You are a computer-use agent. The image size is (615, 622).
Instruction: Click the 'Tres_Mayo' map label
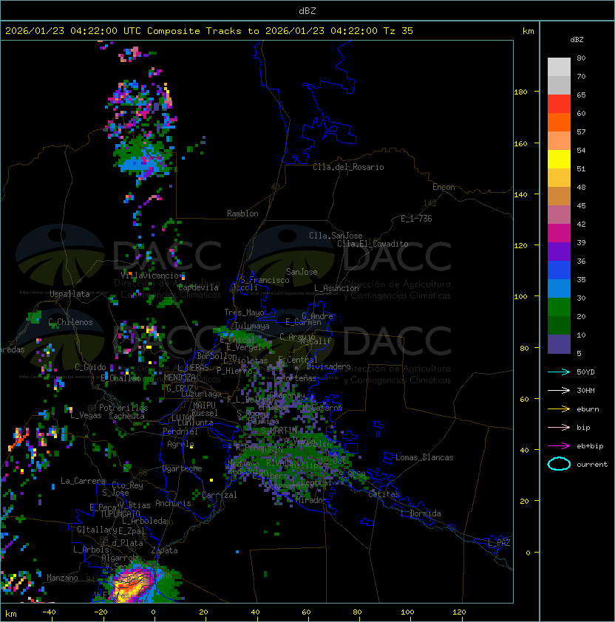[244, 312]
